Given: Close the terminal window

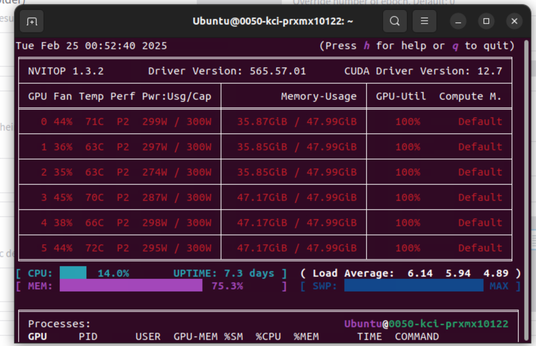Looking at the screenshot, I should pos(514,22).
